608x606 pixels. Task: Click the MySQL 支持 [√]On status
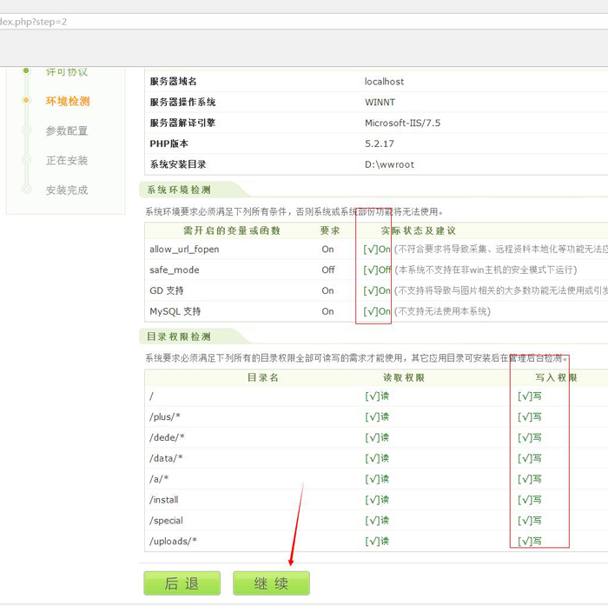377,311
